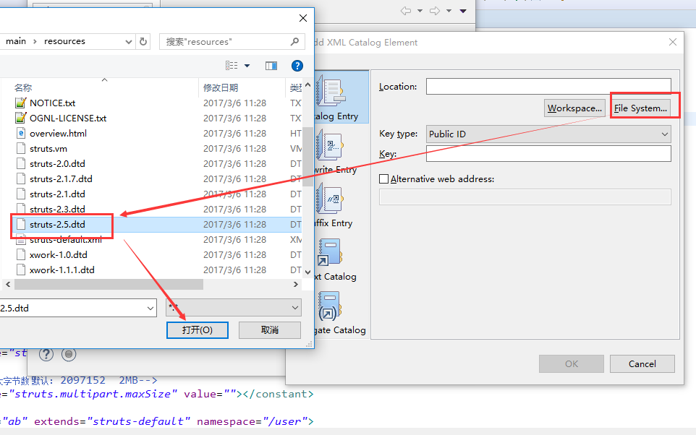Click the 取消 button
Viewport: 696px width, 435px height.
[x=270, y=330]
